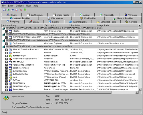Click the registry icon beside Winlogon\Shell key
The width and height of the screenshot is (143, 115).
(4, 41)
